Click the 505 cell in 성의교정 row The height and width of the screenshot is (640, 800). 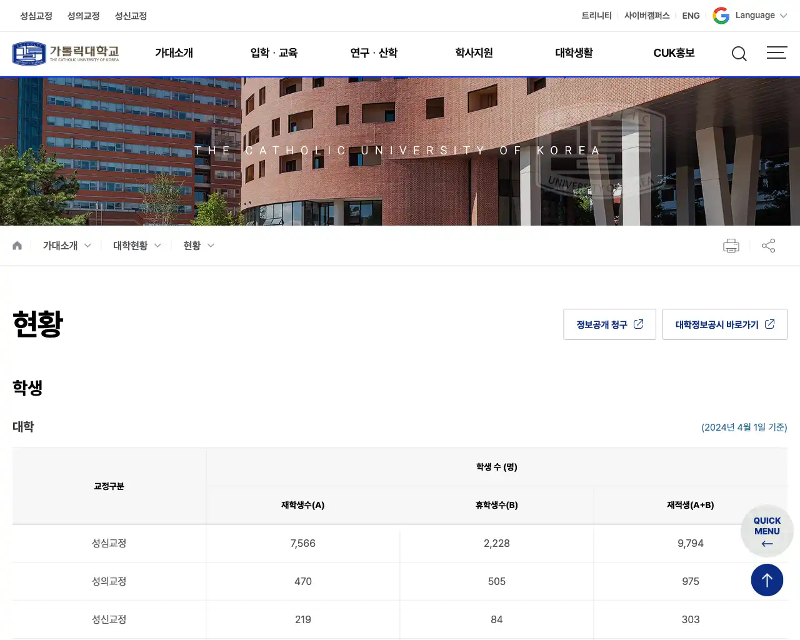[x=497, y=581]
